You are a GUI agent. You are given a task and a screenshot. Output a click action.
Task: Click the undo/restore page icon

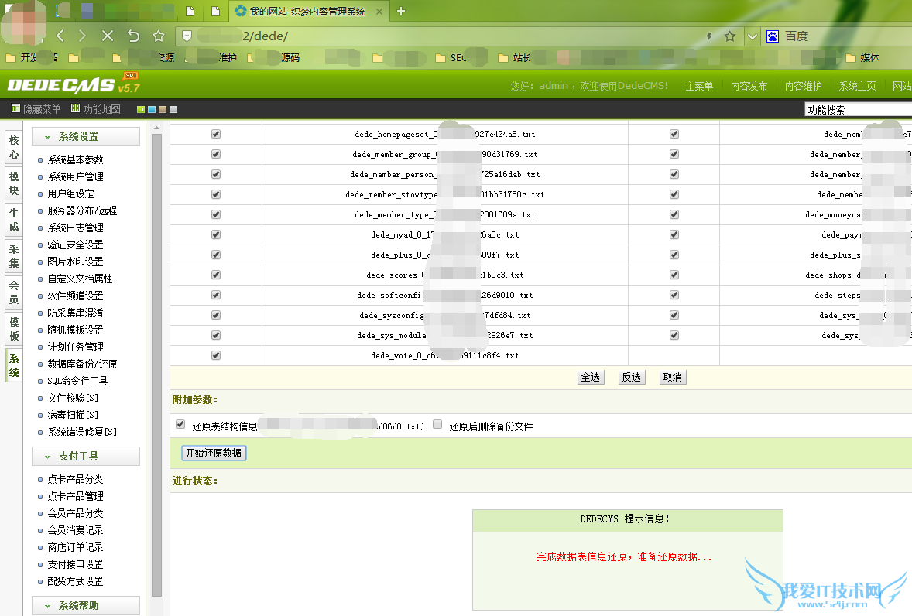click(133, 36)
